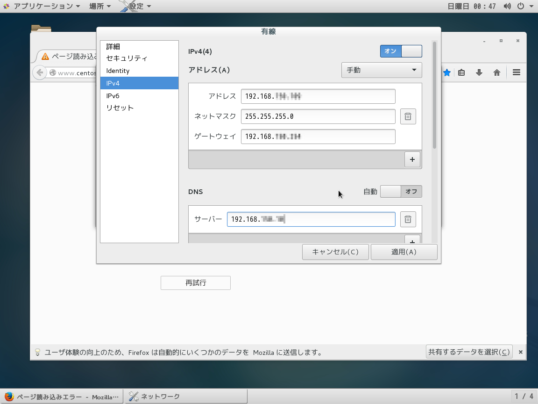Click 再試行 button in Firefox
The height and width of the screenshot is (404, 538).
196,283
